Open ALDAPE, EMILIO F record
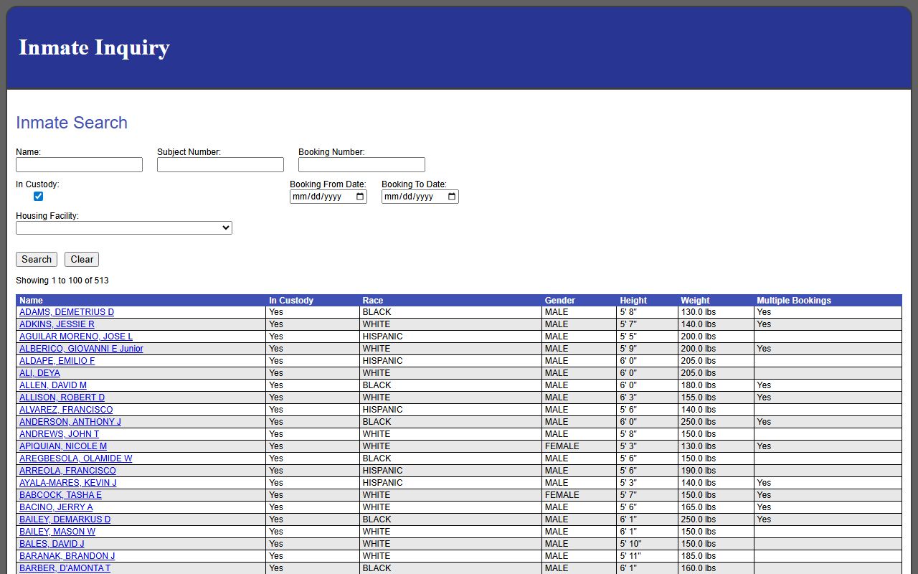918x574 pixels. tap(57, 361)
